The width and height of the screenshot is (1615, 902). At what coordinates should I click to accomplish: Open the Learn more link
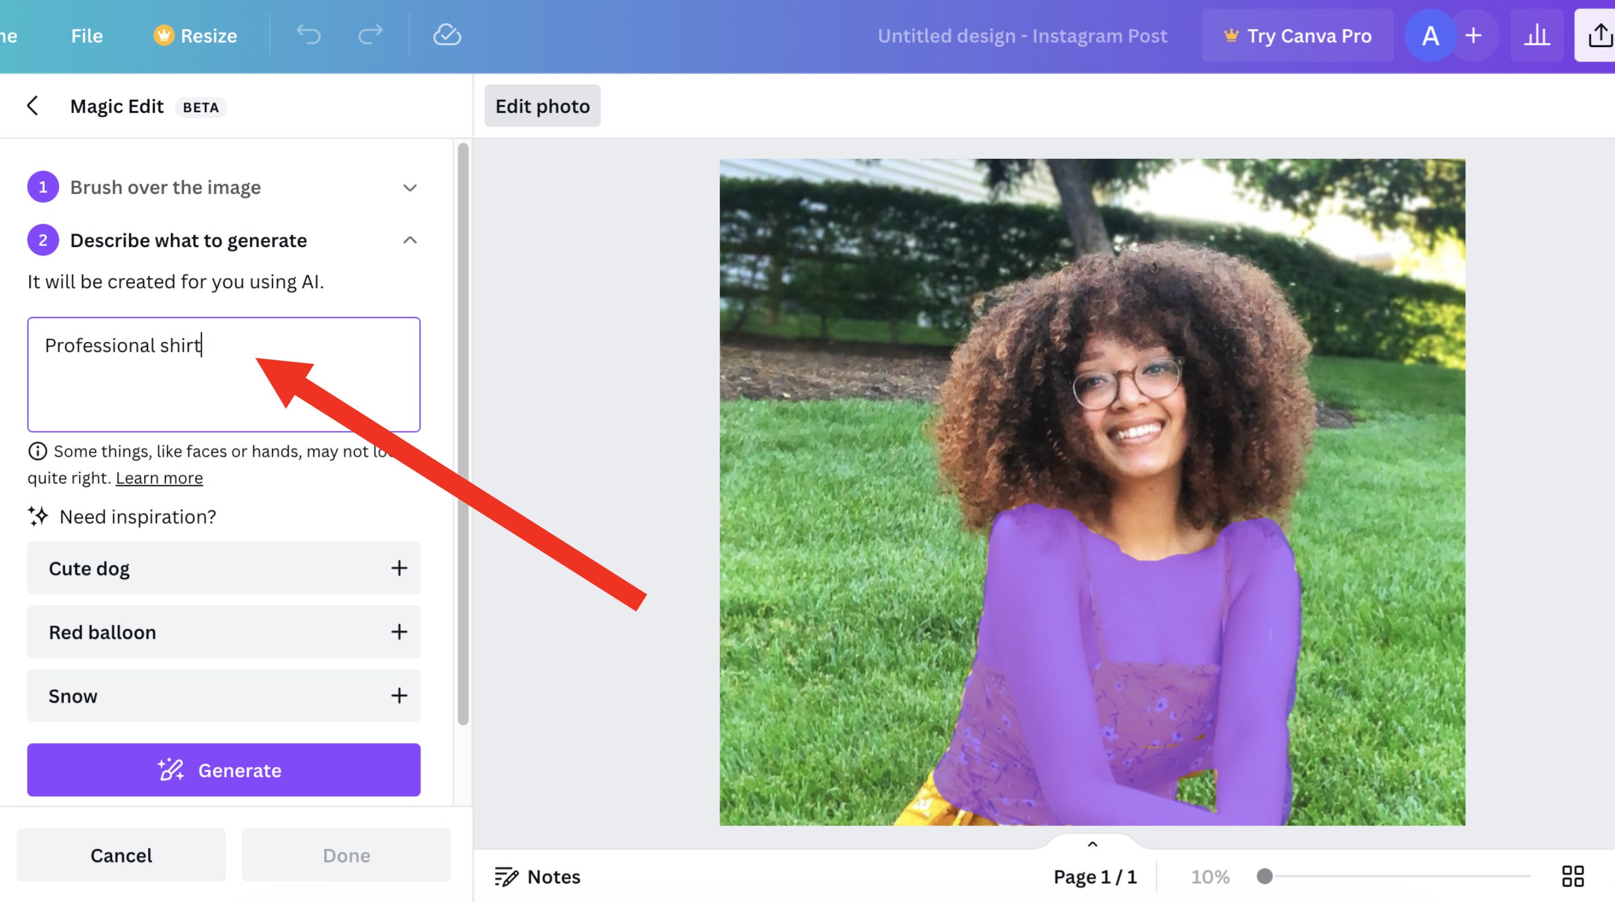pyautogui.click(x=159, y=478)
